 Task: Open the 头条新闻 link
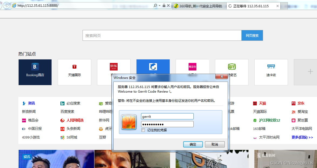tap(73, 129)
